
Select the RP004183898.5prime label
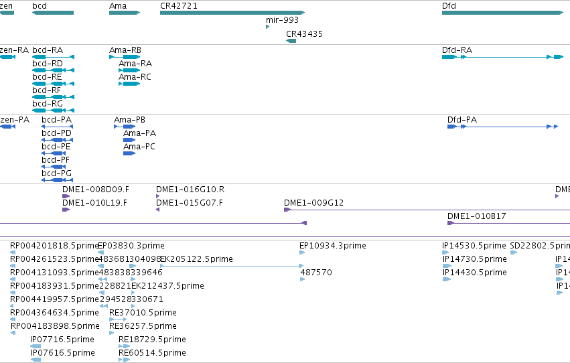pyautogui.click(x=55, y=326)
